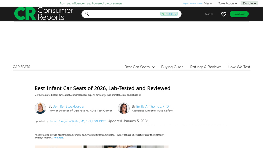This screenshot has width=263, height=148.
Task: Go to Ratings & Reviews tab
Action: pyautogui.click(x=205, y=67)
